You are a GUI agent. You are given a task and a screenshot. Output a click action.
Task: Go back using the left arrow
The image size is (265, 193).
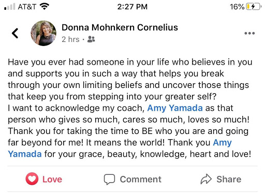(15, 33)
